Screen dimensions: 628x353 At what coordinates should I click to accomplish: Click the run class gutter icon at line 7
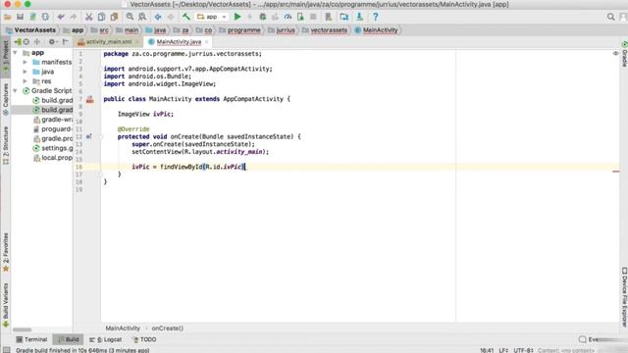tap(89, 99)
